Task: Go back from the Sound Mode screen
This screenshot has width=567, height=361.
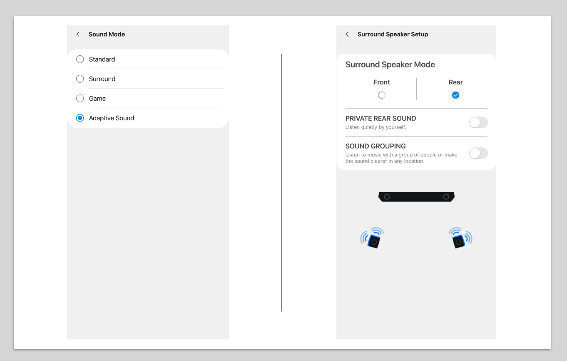Action: [x=78, y=34]
